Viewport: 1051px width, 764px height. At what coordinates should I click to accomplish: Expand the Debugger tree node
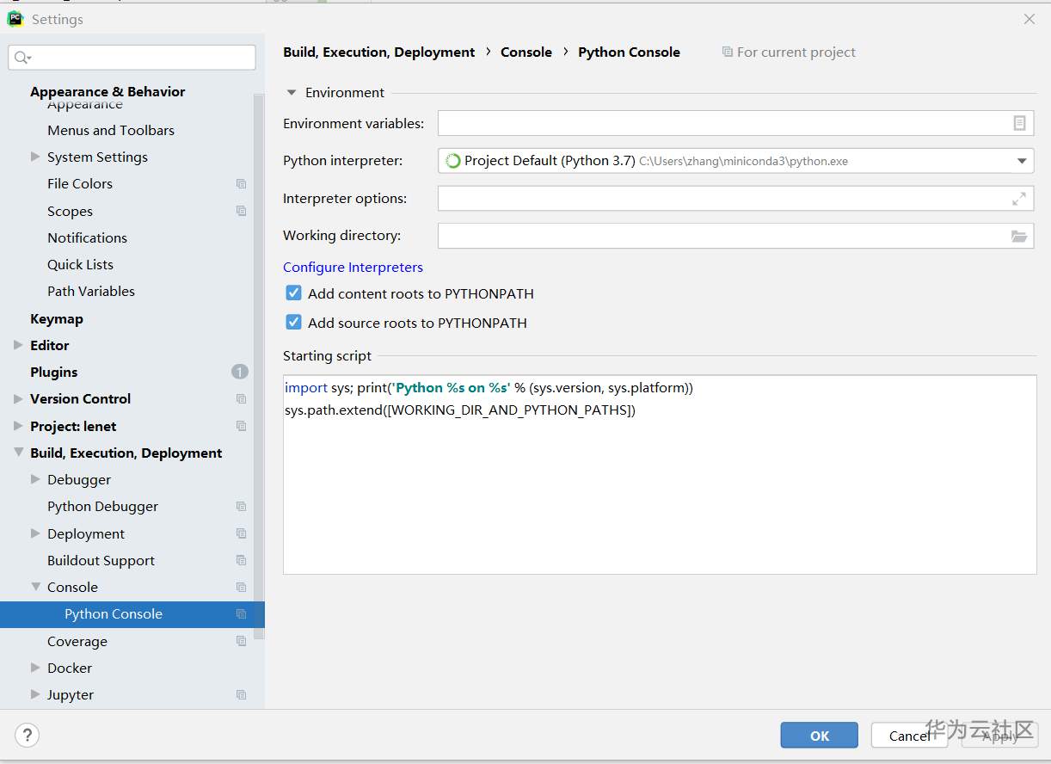(x=35, y=479)
